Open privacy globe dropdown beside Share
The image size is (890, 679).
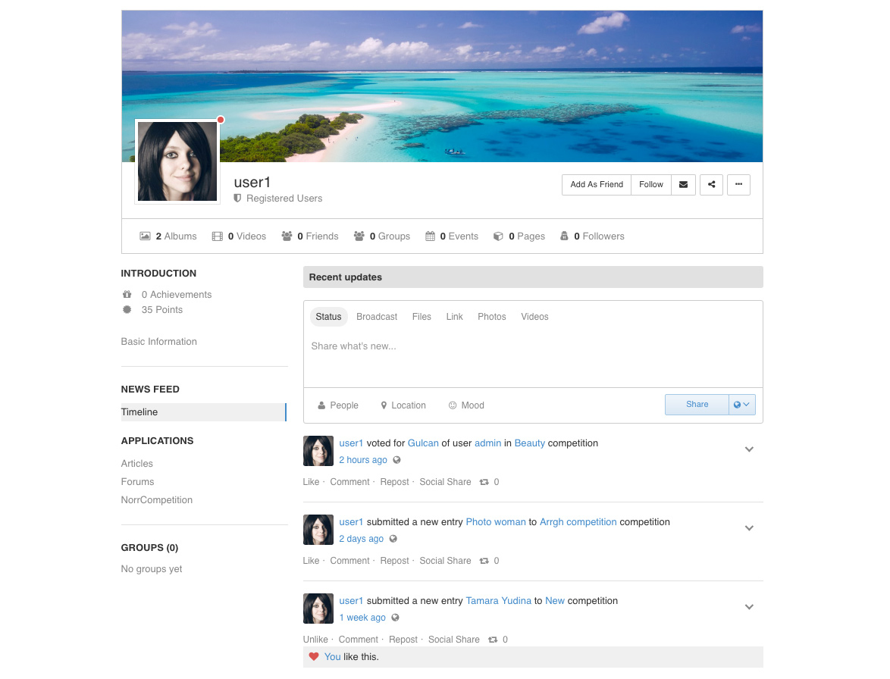(741, 405)
